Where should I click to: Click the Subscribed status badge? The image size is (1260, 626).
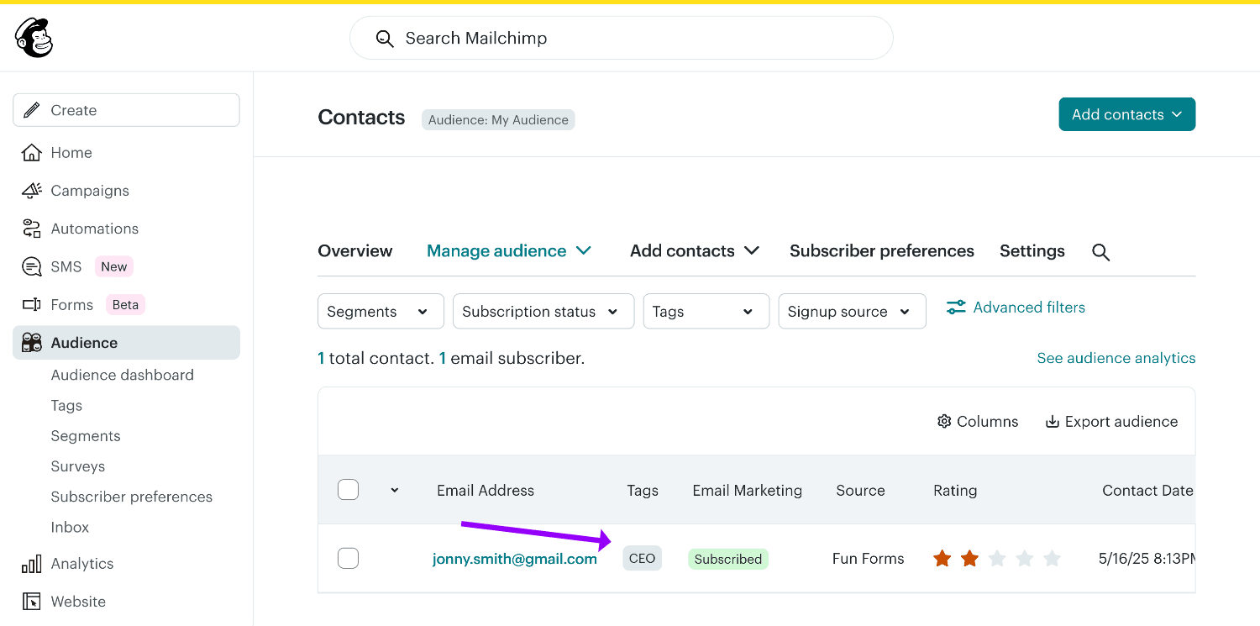(728, 559)
